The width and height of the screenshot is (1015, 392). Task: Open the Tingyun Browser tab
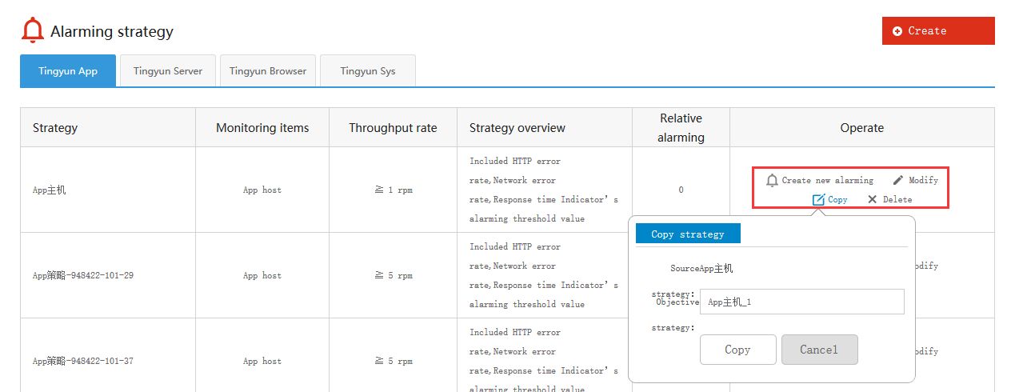(268, 71)
